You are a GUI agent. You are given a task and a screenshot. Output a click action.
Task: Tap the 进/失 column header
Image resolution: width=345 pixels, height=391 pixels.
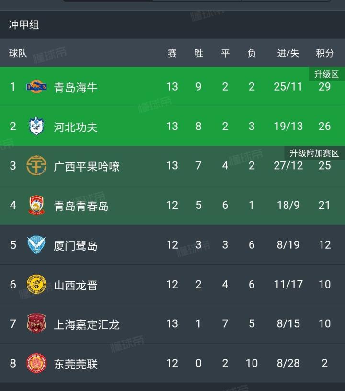pos(288,53)
